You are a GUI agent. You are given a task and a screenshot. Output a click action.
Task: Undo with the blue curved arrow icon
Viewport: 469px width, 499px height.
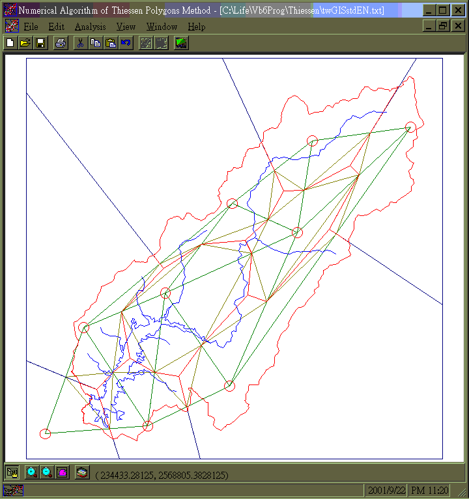(x=126, y=43)
